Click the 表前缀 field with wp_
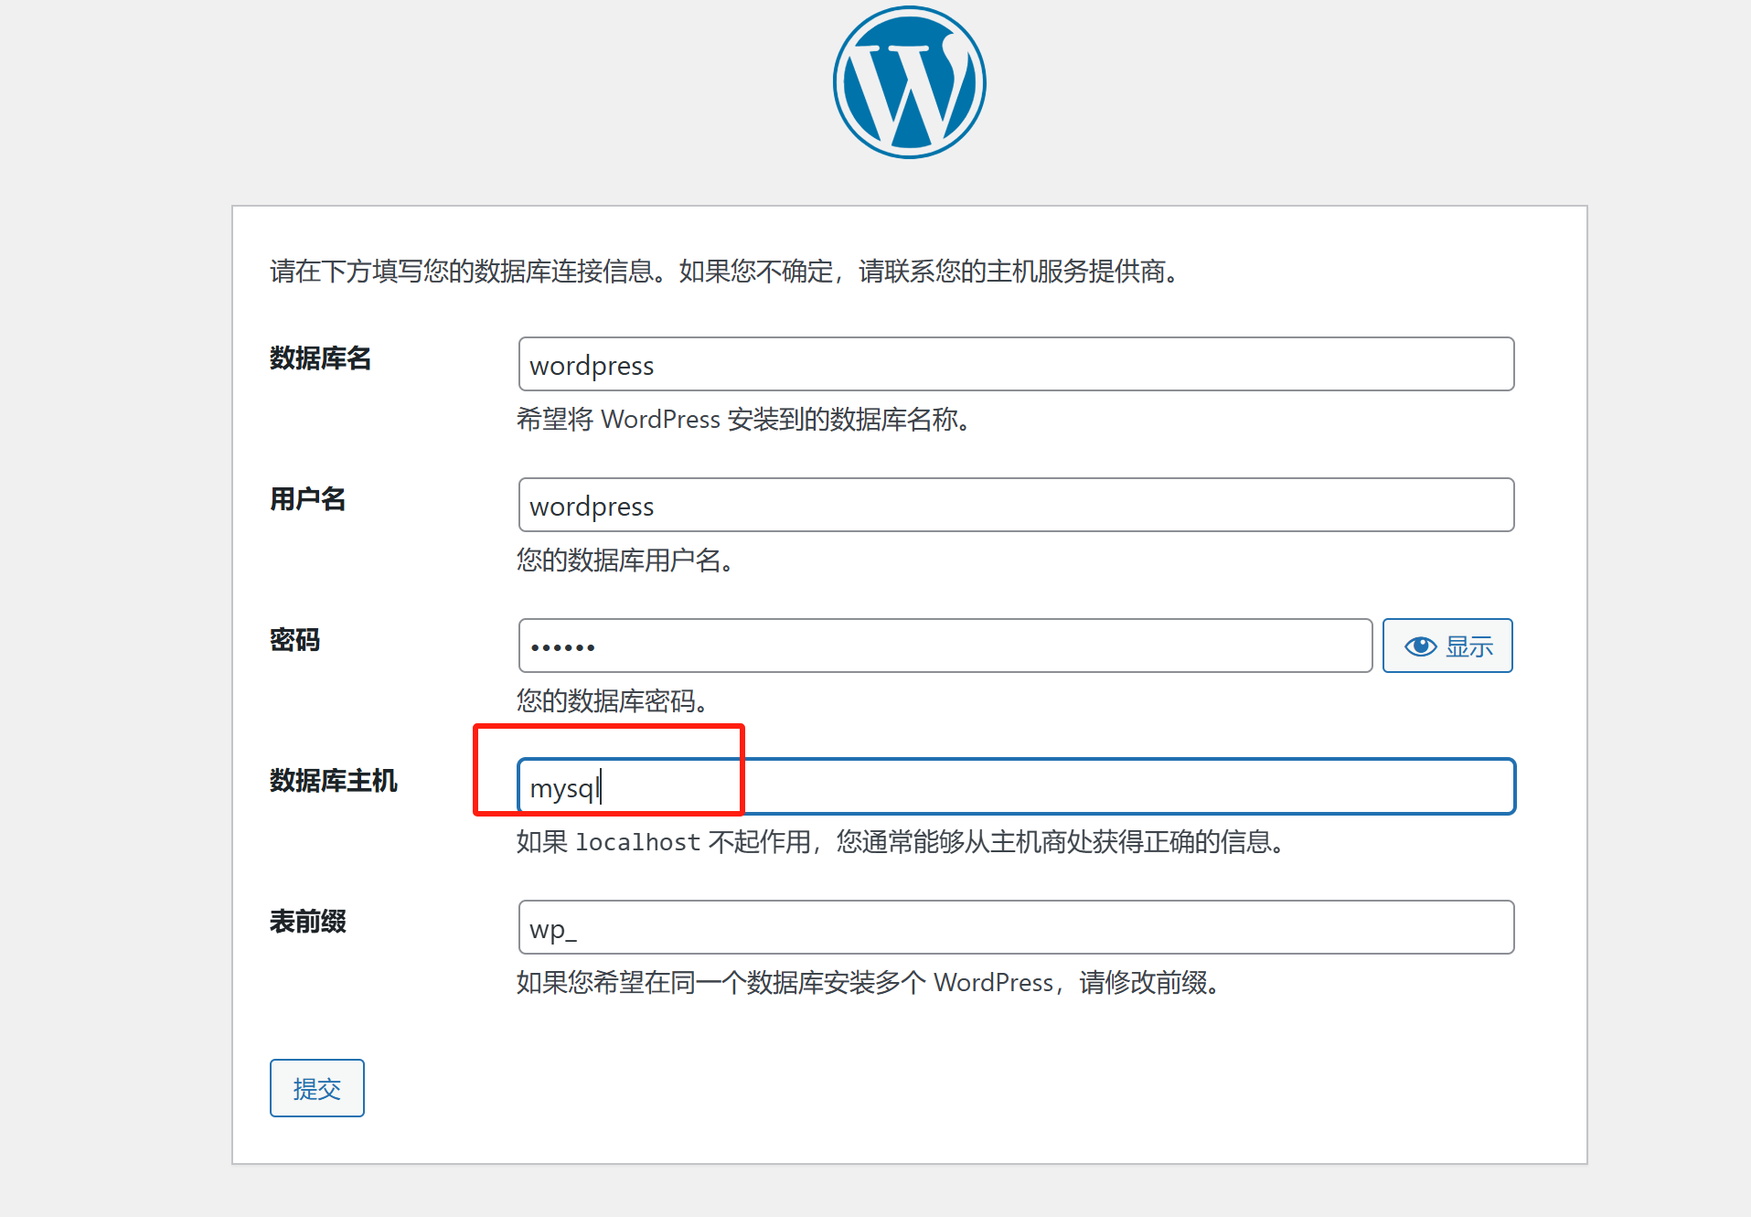The width and height of the screenshot is (1751, 1217). (1016, 927)
